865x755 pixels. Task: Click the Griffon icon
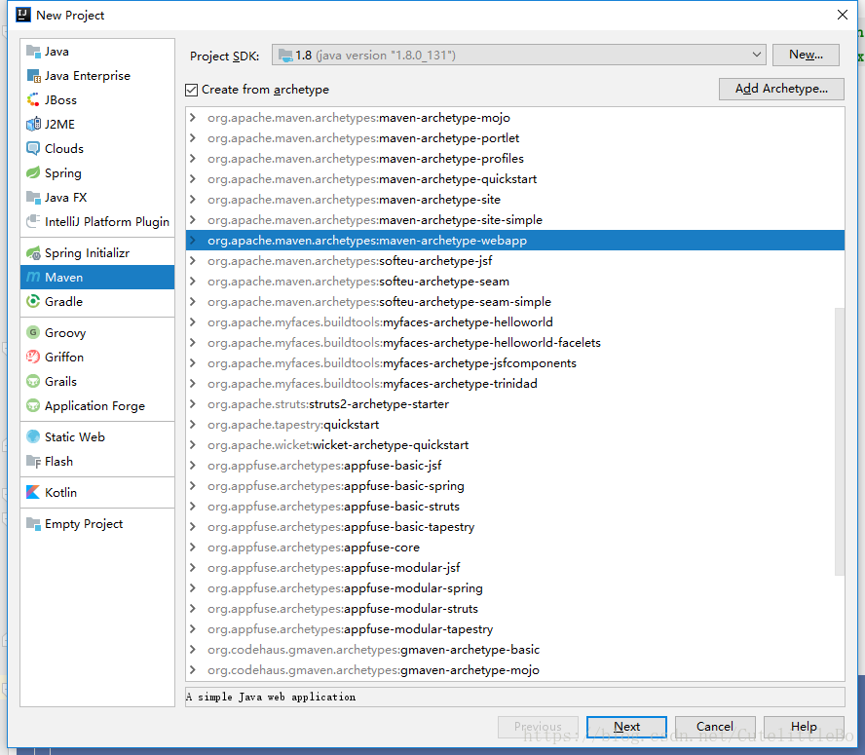(33, 358)
